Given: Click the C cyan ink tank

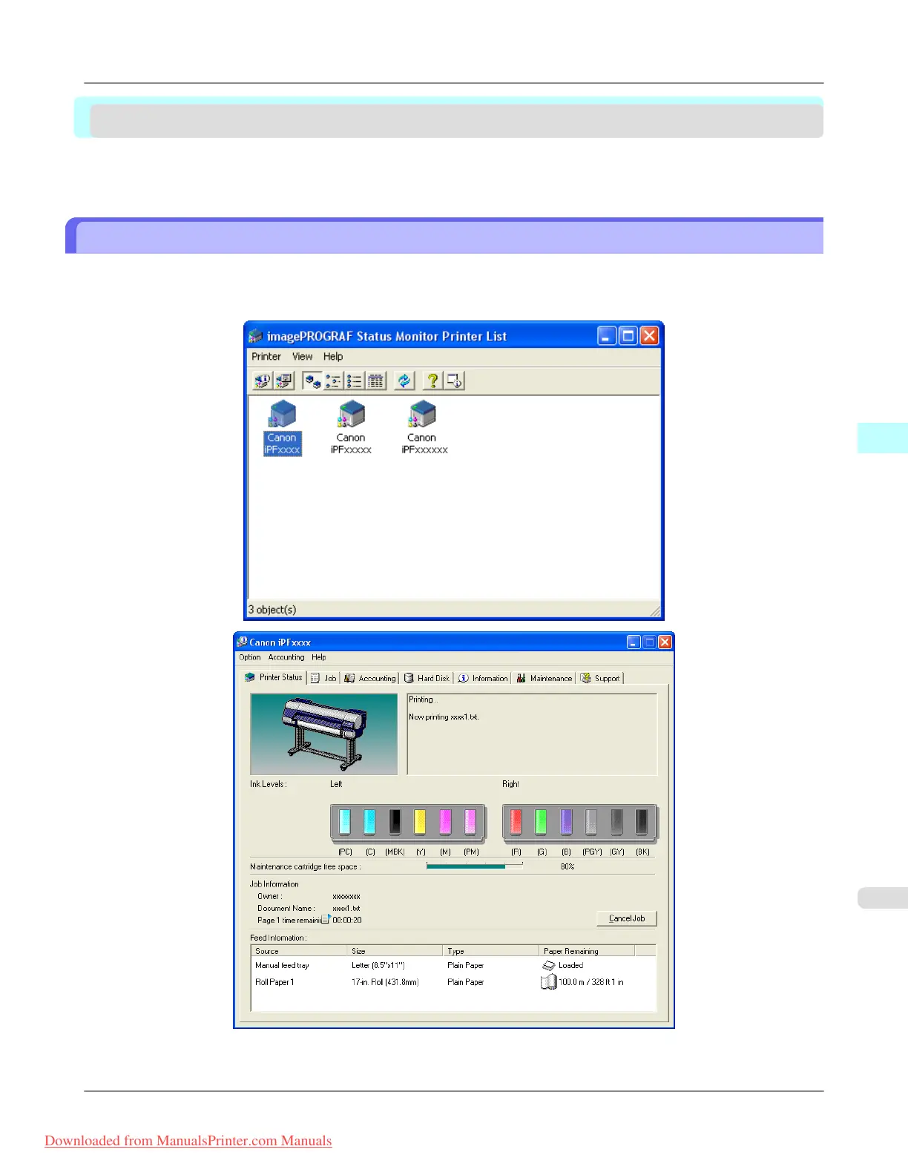Looking at the screenshot, I should click(x=369, y=822).
